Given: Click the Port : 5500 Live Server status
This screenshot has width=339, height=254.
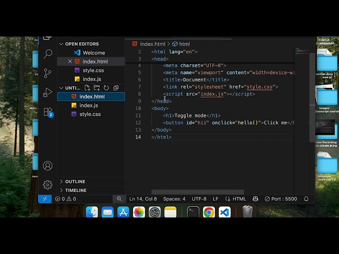Looking at the screenshot, I should click(281, 199).
